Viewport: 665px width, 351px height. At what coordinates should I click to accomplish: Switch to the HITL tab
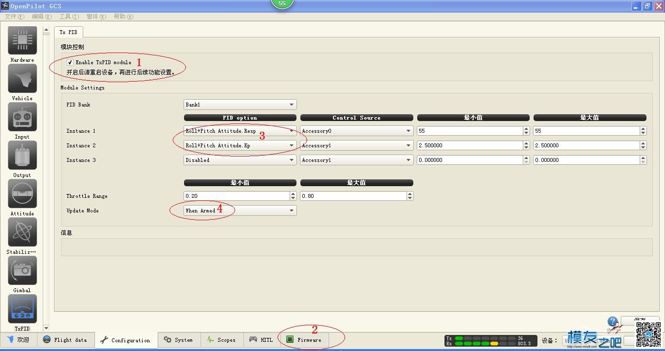coord(261,340)
